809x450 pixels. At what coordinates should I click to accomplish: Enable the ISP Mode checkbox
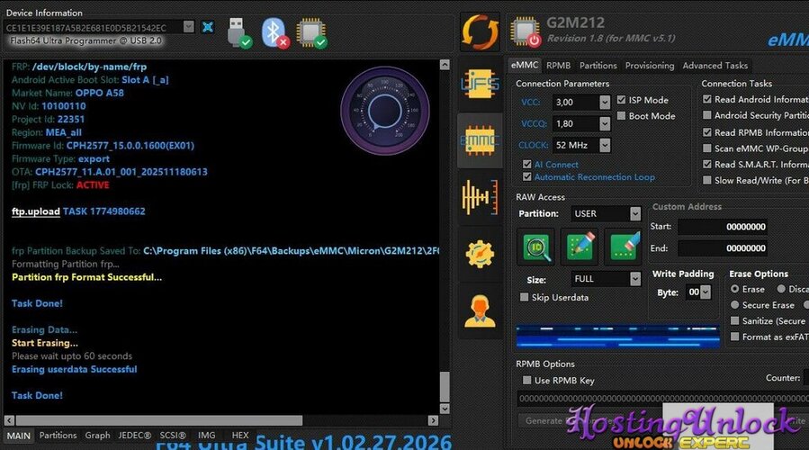point(622,100)
